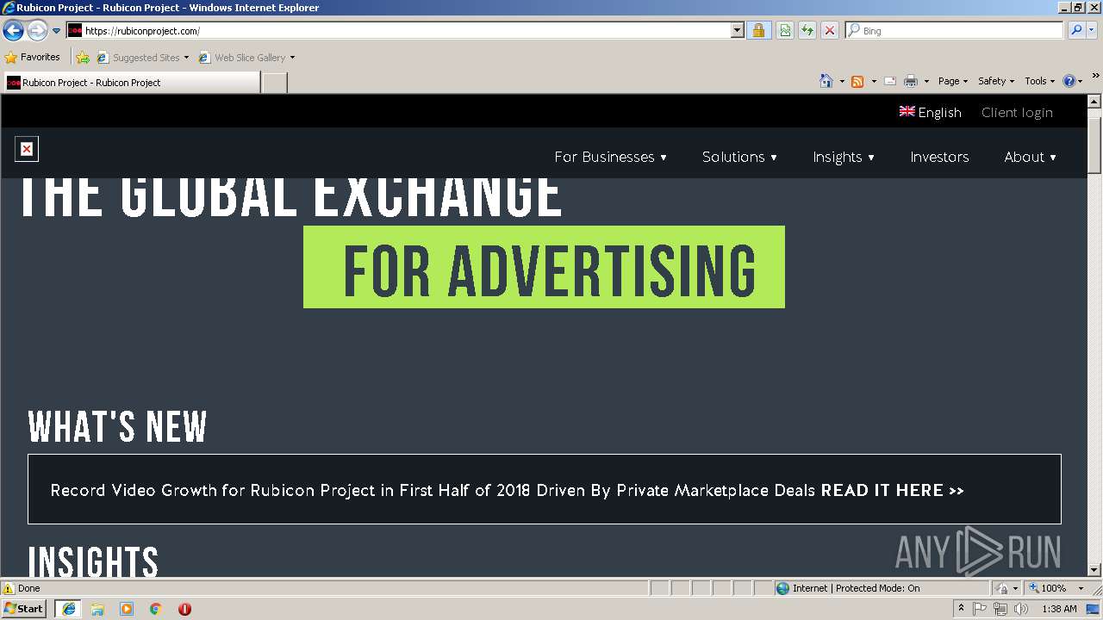Image resolution: width=1103 pixels, height=620 pixels.
Task: Open the Safety menu
Action: point(996,81)
